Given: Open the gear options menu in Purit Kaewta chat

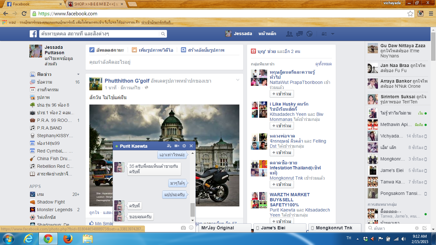Looking at the screenshot, I should click(x=184, y=146).
